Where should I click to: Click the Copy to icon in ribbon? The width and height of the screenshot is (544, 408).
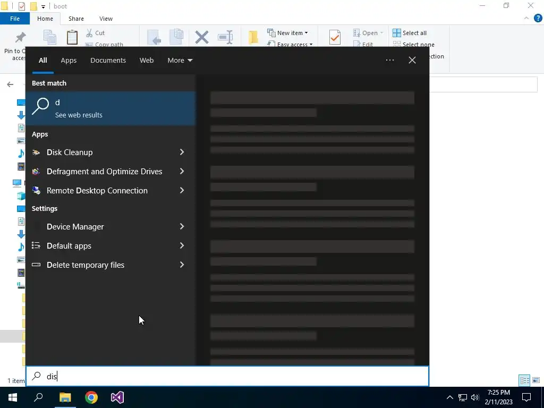(x=176, y=37)
